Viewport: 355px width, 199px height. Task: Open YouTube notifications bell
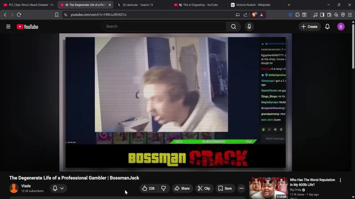point(327,27)
